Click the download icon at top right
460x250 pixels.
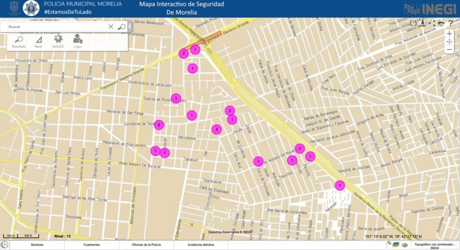(x=423, y=23)
